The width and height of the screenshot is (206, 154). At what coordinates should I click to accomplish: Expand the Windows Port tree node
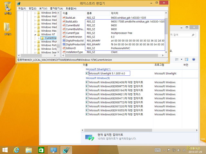[35, 46]
